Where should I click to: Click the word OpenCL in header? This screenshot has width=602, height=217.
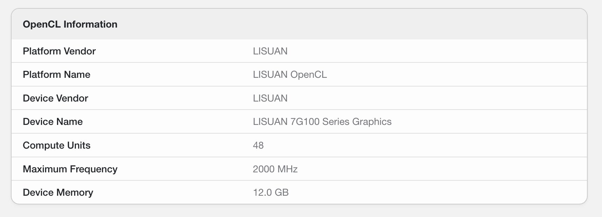(42, 24)
